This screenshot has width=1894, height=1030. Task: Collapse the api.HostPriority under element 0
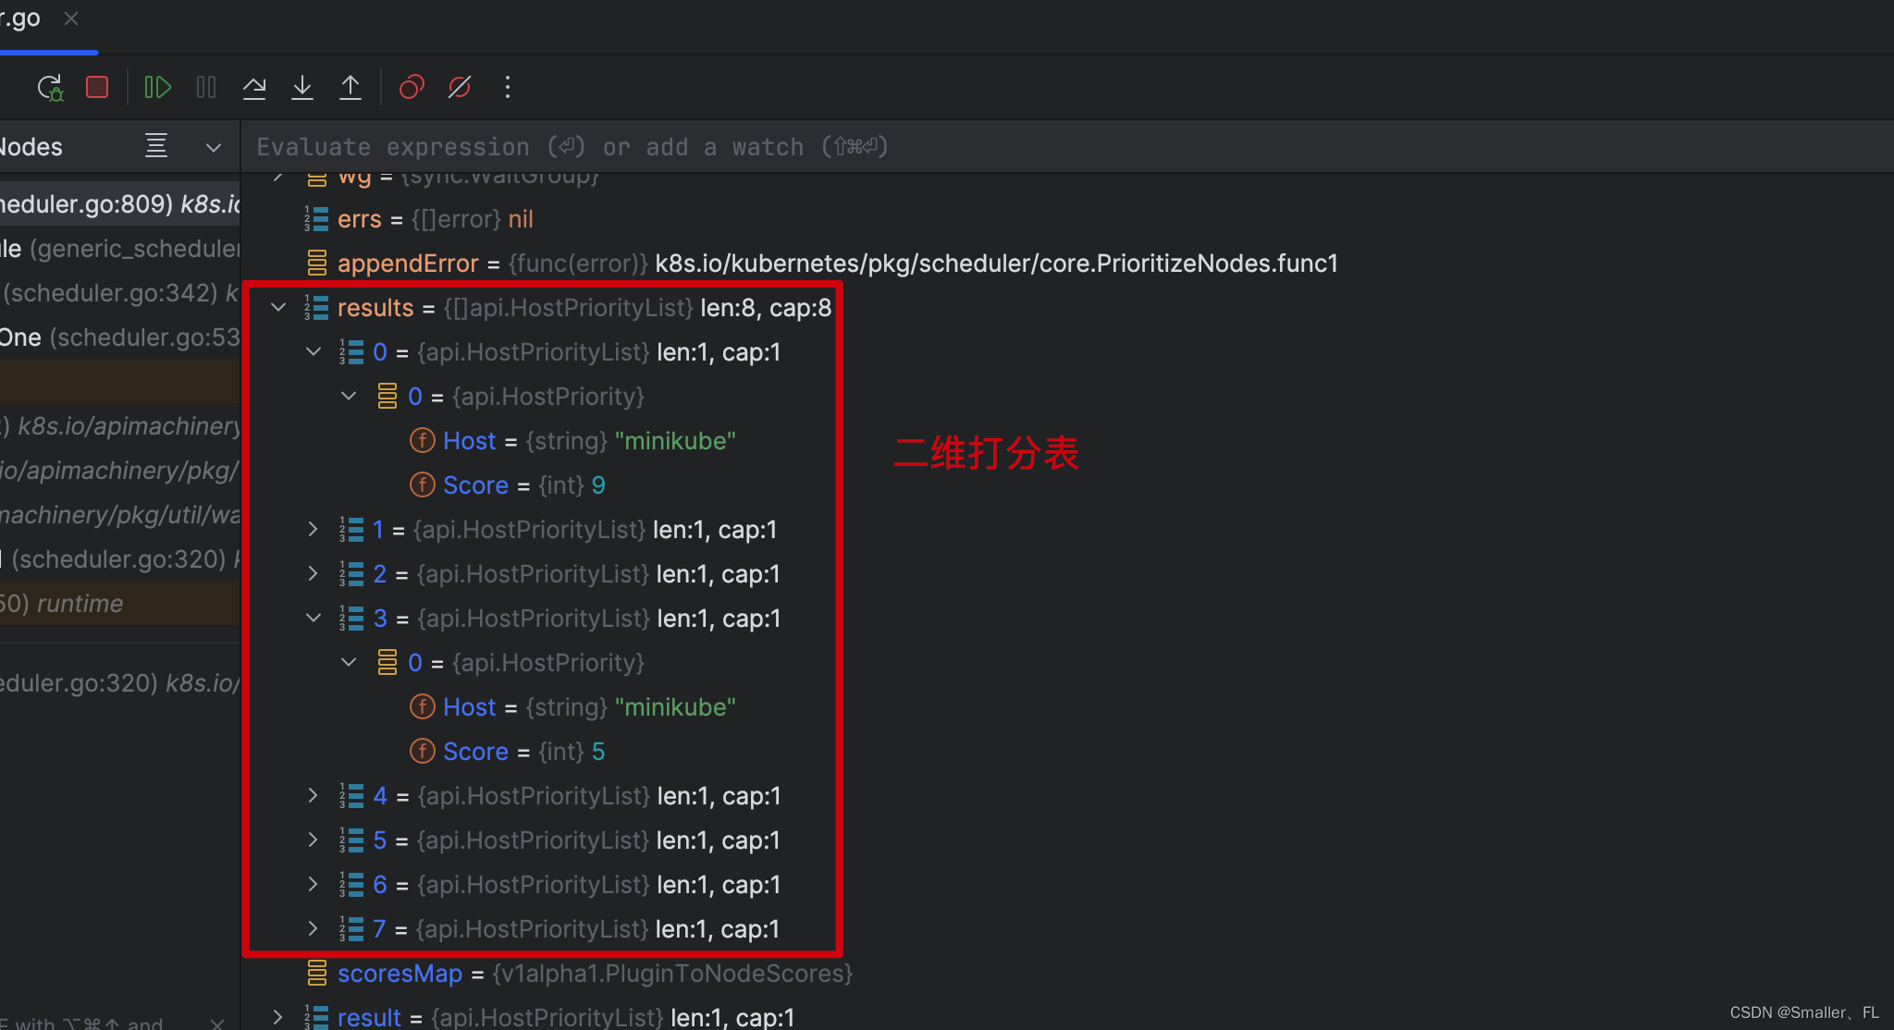(x=349, y=396)
